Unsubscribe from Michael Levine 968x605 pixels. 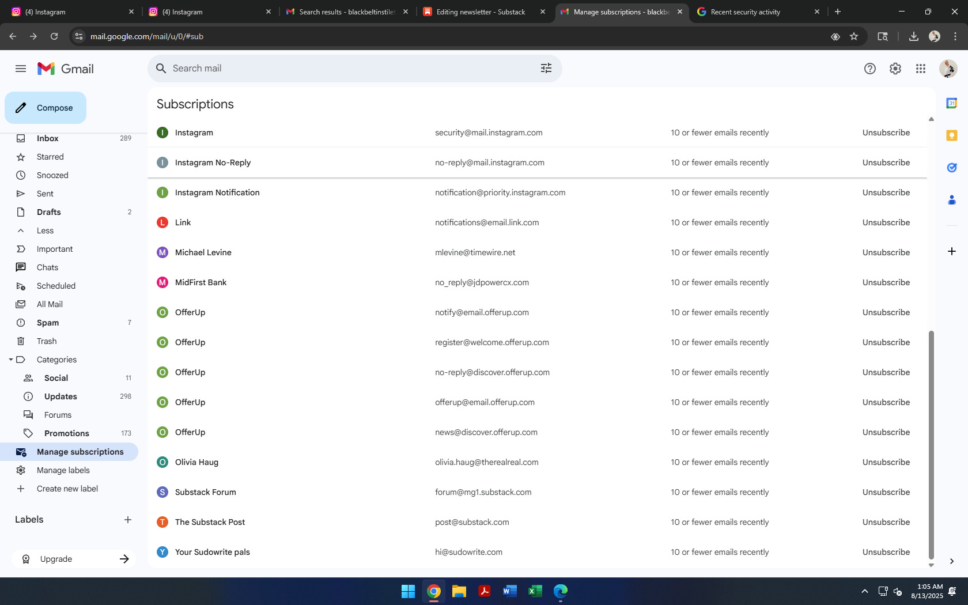click(x=886, y=252)
